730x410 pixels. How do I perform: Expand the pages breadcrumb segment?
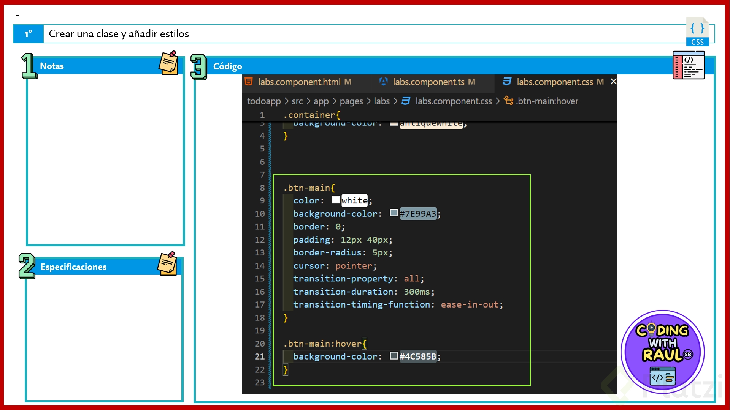coord(351,101)
